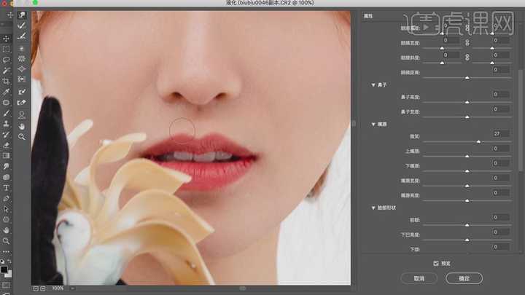
Task: Select the Brush tool in Photoshop toolbar
Action: pos(6,114)
